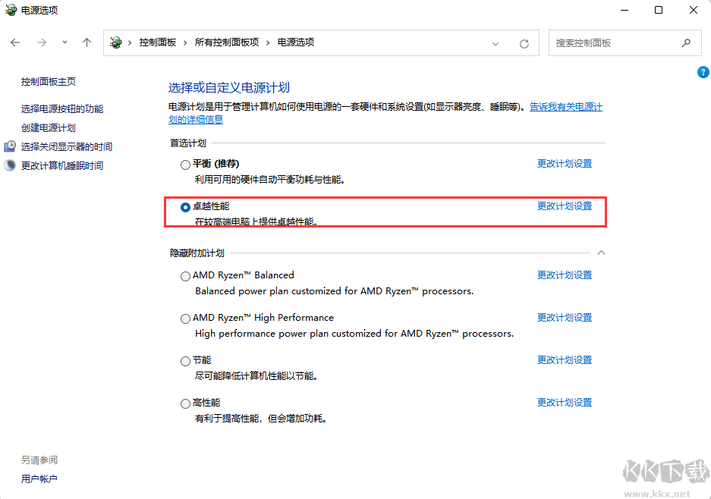Click the refresh button in address bar
This screenshot has width=711, height=499.
coord(524,44)
